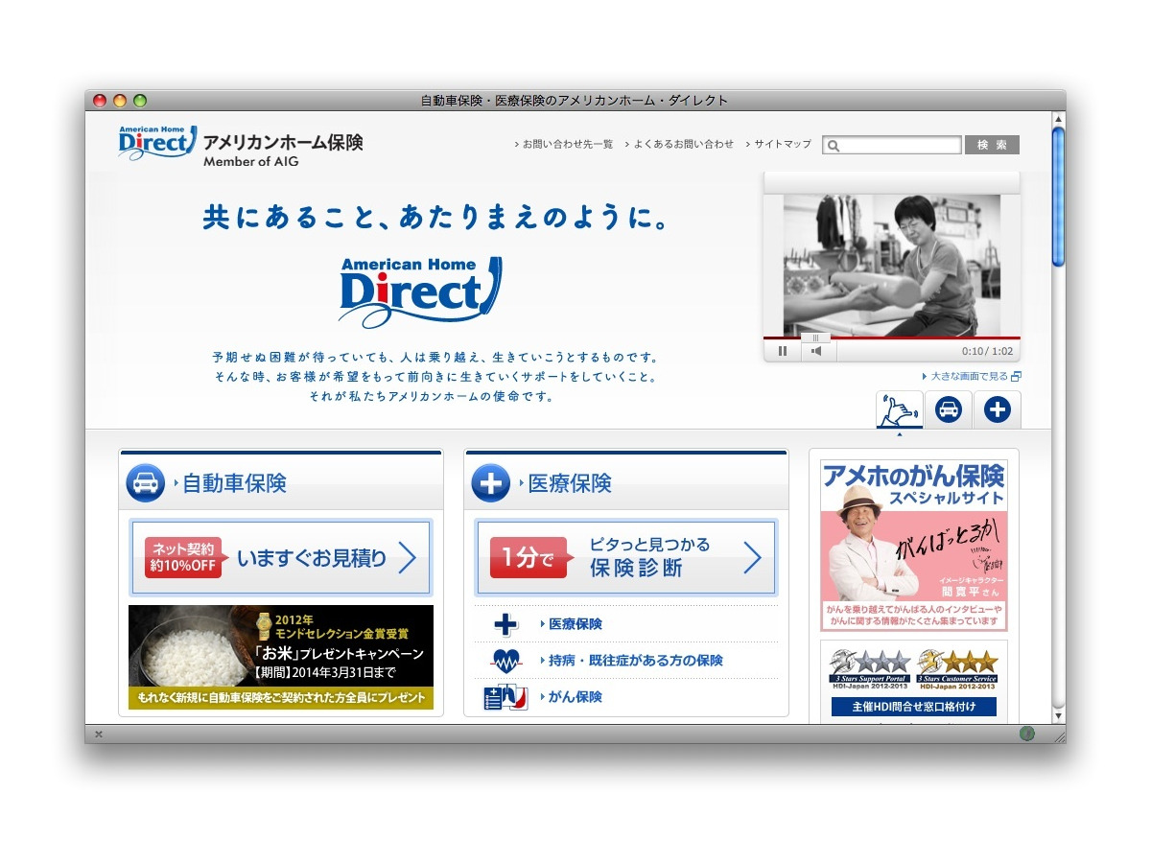Image resolution: width=1151 pixels, height=863 pixels.
Task: Click the いますぐお見積り quote button
Action: (281, 557)
